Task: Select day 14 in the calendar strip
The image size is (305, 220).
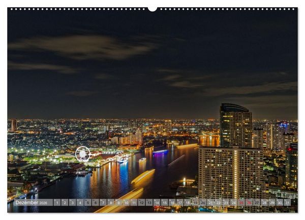Action: (157, 203)
